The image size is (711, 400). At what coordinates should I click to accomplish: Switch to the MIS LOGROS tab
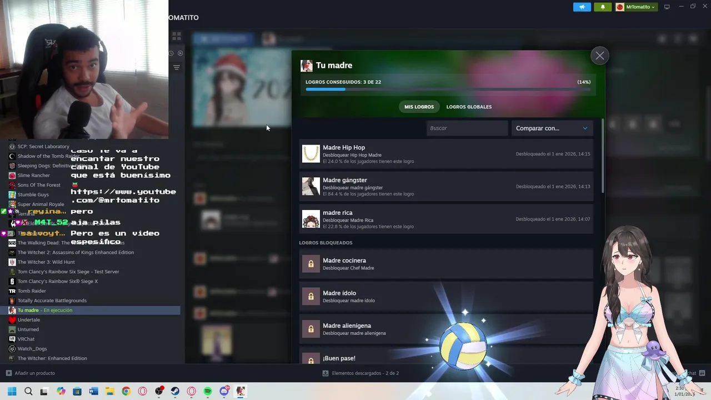[419, 107]
